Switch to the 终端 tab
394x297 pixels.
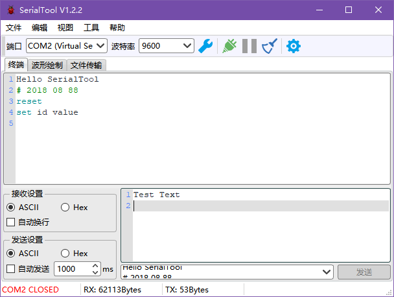16,65
